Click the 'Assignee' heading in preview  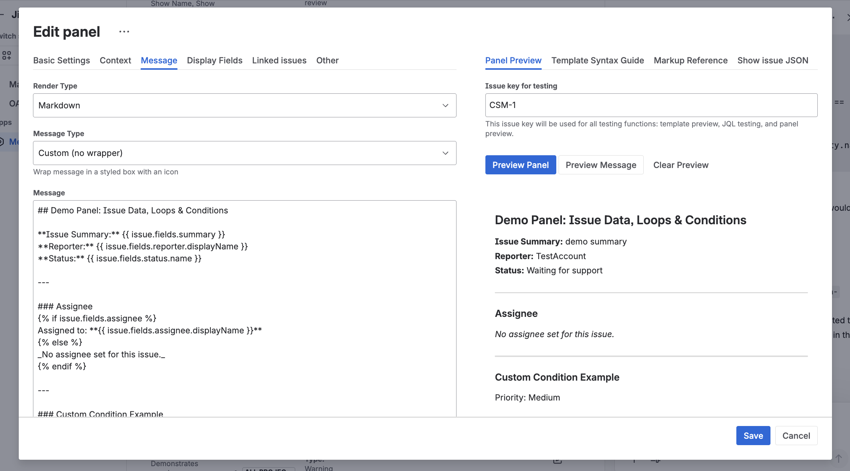click(x=516, y=313)
